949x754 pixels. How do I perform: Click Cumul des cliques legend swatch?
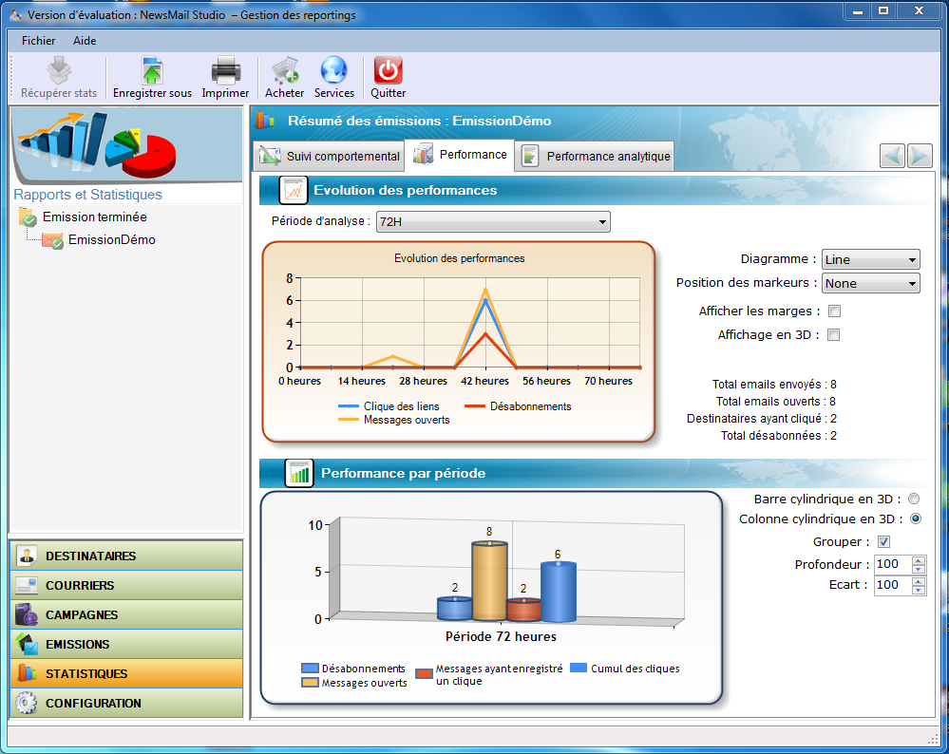[x=579, y=669]
